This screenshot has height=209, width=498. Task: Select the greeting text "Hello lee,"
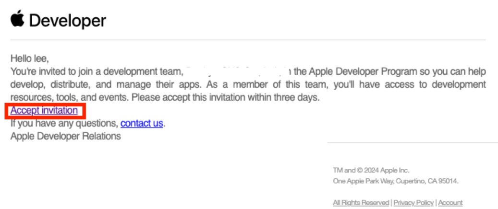[30, 58]
